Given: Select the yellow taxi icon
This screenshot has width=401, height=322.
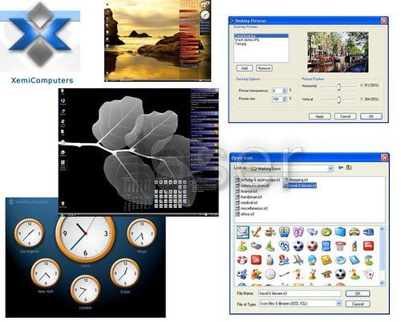Looking at the screenshot, I should pos(354,232).
